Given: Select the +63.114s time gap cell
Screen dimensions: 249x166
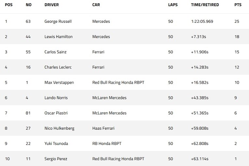Looking at the screenshot, I should click(x=200, y=159).
